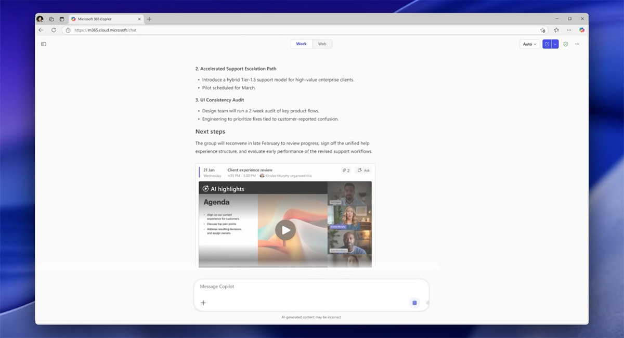Viewport: 624px width, 338px height.
Task: Open a new browser tab
Action: 149,19
